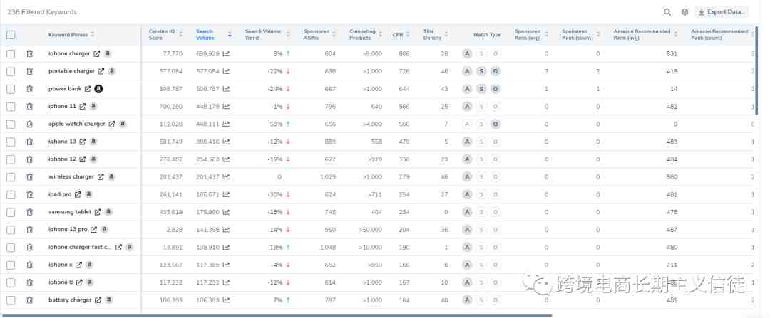Viewport: 770px width, 318px height.
Task: Open iphone charger external link icon
Action: (97, 53)
